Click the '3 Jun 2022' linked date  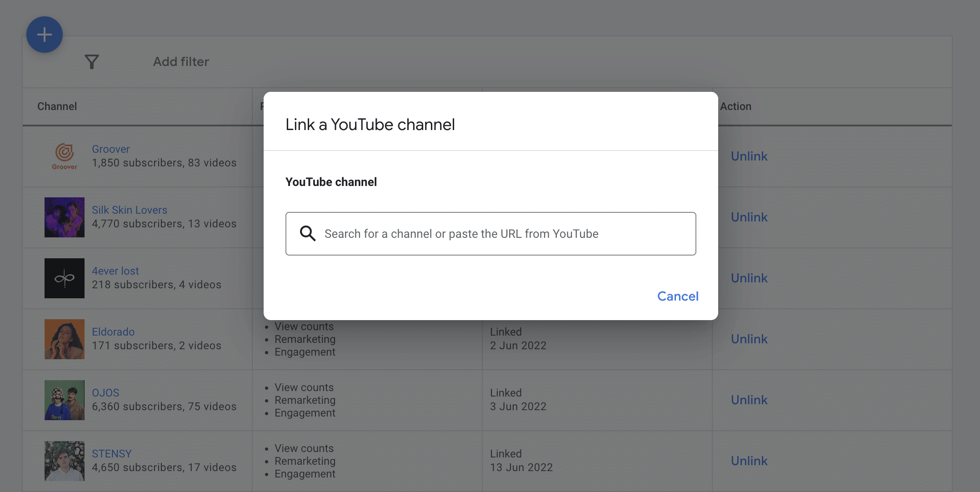point(518,407)
